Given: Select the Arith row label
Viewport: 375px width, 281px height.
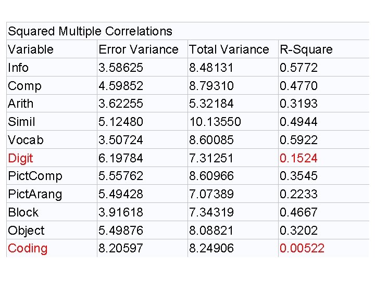Looking at the screenshot, I should [x=20, y=104].
